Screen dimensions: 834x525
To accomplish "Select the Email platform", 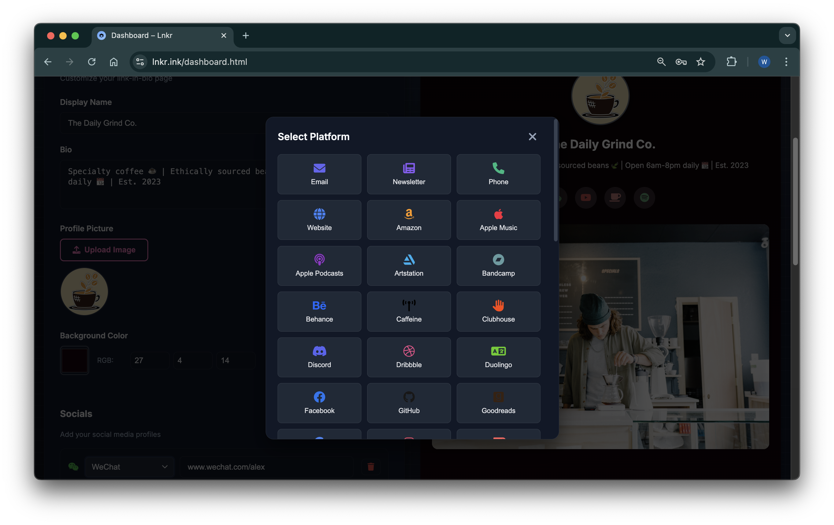I will coord(319,174).
